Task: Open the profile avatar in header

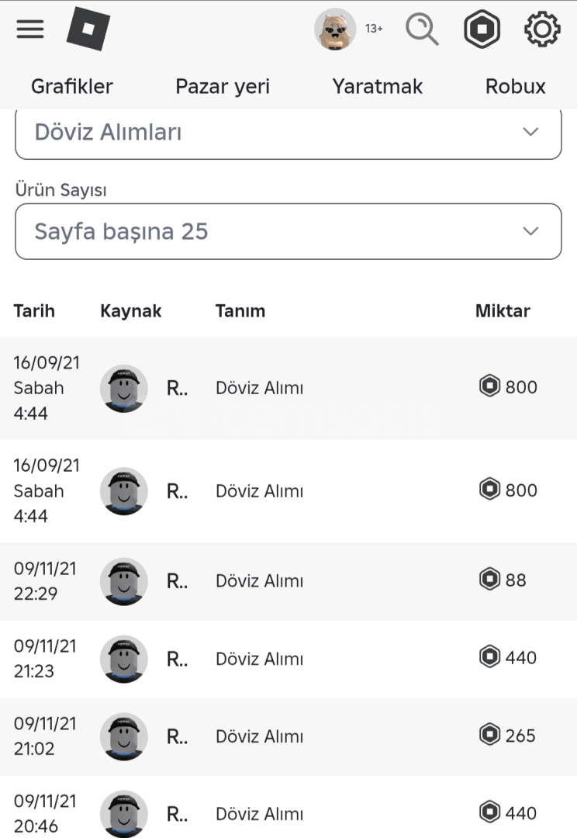Action: (x=335, y=29)
